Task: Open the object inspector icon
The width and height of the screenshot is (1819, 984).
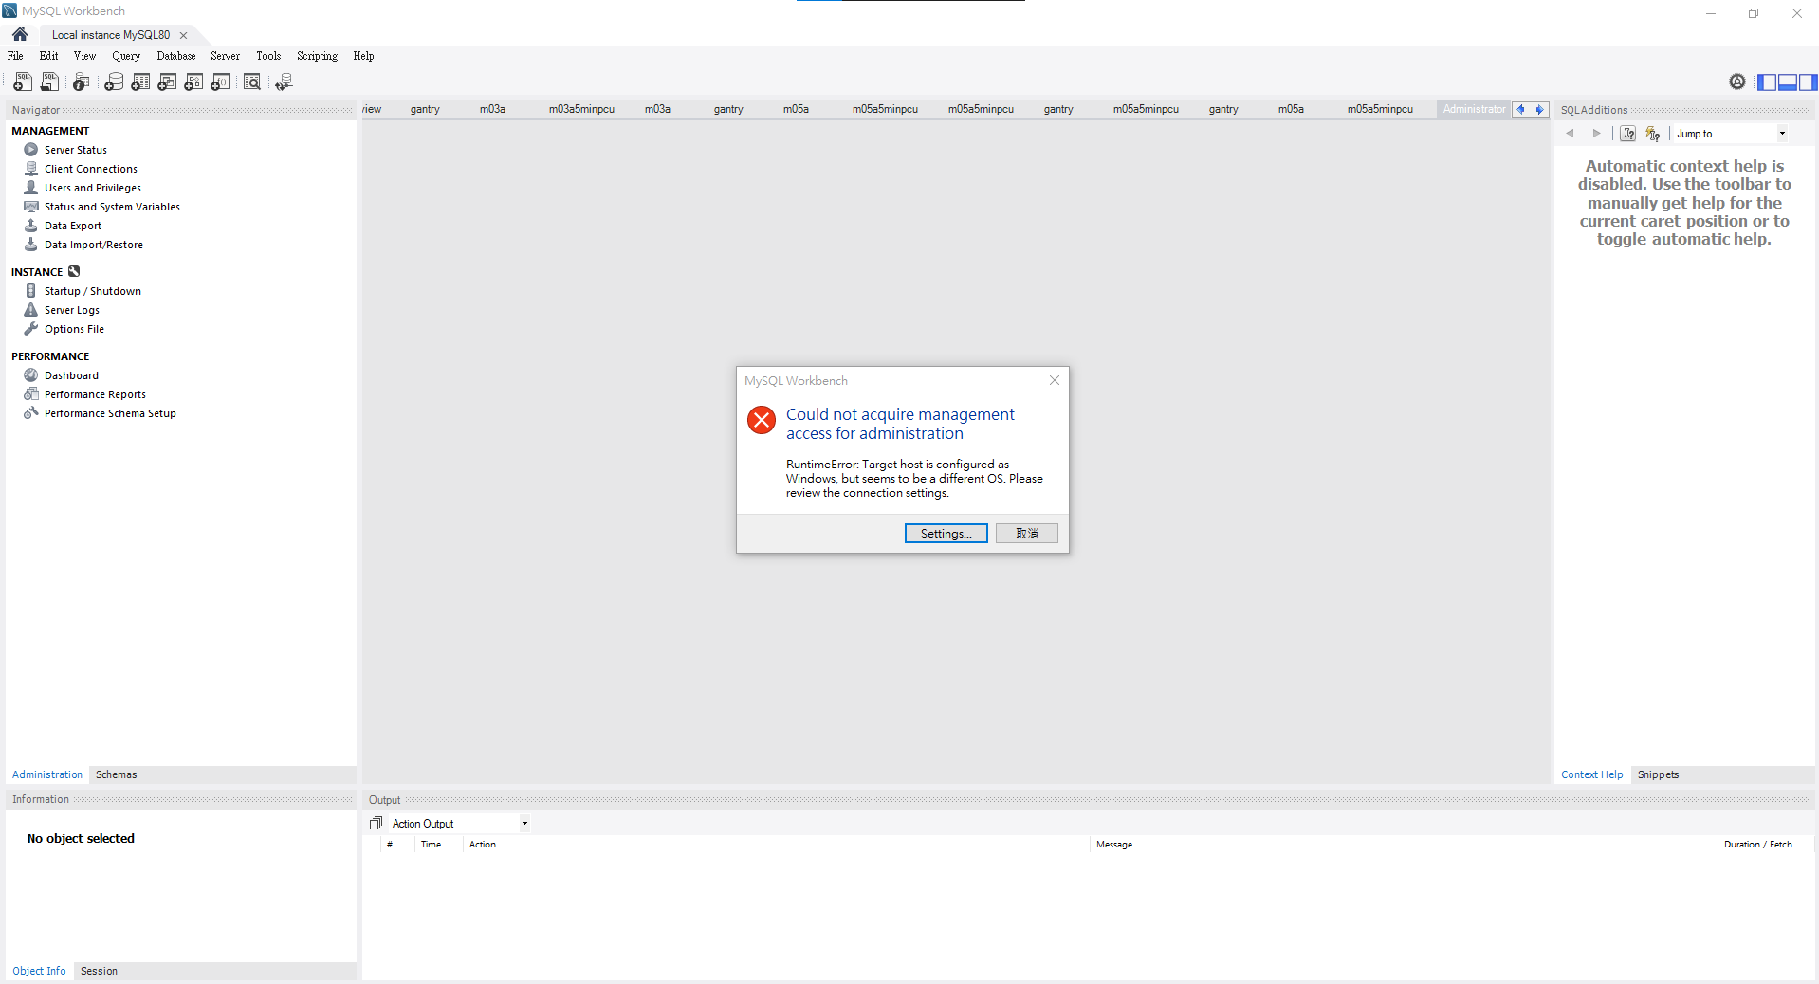Action: 82,82
